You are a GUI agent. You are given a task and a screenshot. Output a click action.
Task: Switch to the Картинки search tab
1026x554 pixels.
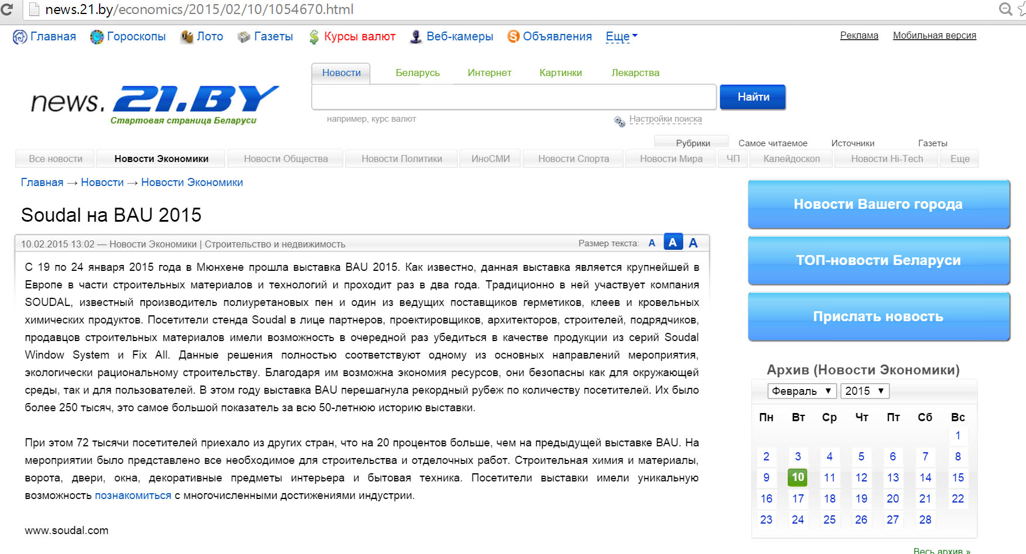[x=561, y=73]
